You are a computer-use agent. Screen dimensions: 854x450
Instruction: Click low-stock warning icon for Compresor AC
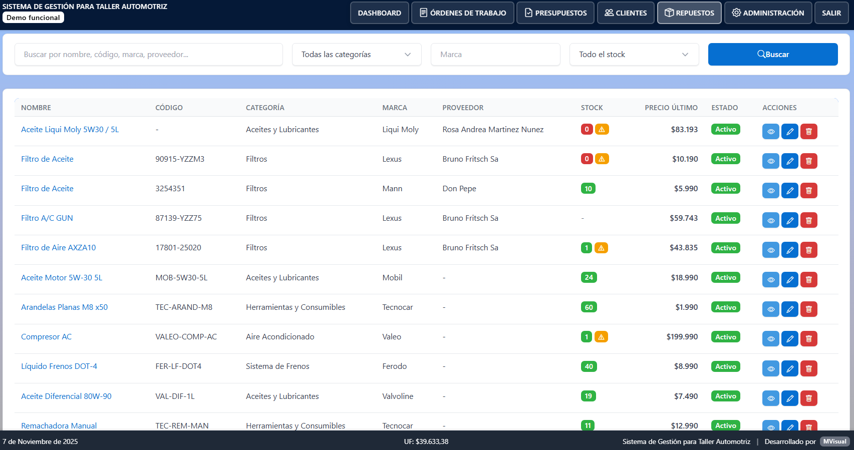[x=602, y=337]
